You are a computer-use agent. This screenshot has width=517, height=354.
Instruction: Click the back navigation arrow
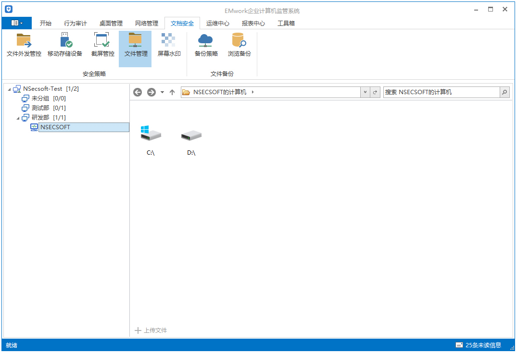[x=138, y=92]
